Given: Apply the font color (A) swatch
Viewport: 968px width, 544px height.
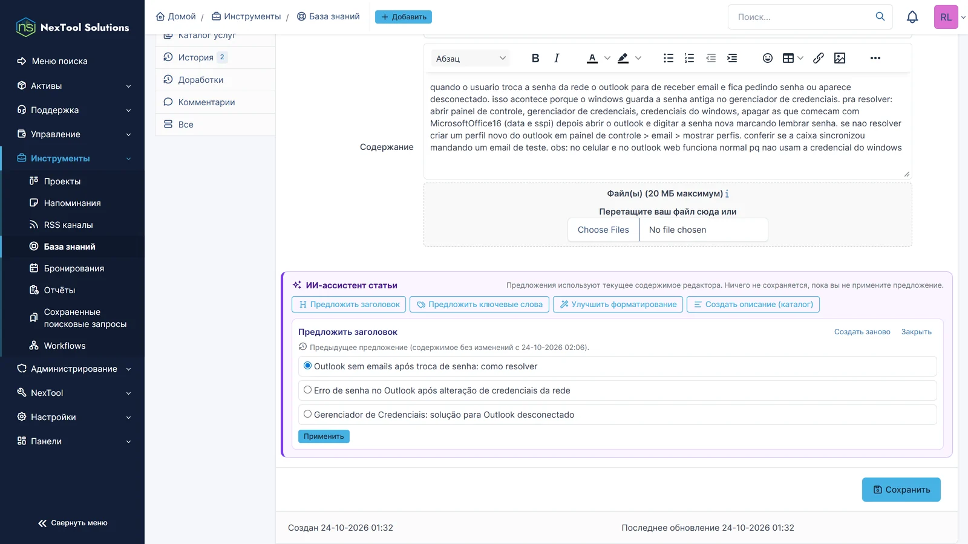Looking at the screenshot, I should 592,58.
